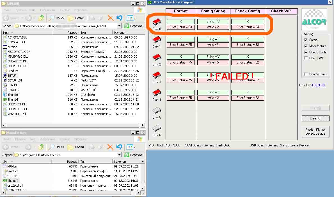Uncheck the Check Config checkbox
The height and width of the screenshot is (197, 334).
click(306, 52)
